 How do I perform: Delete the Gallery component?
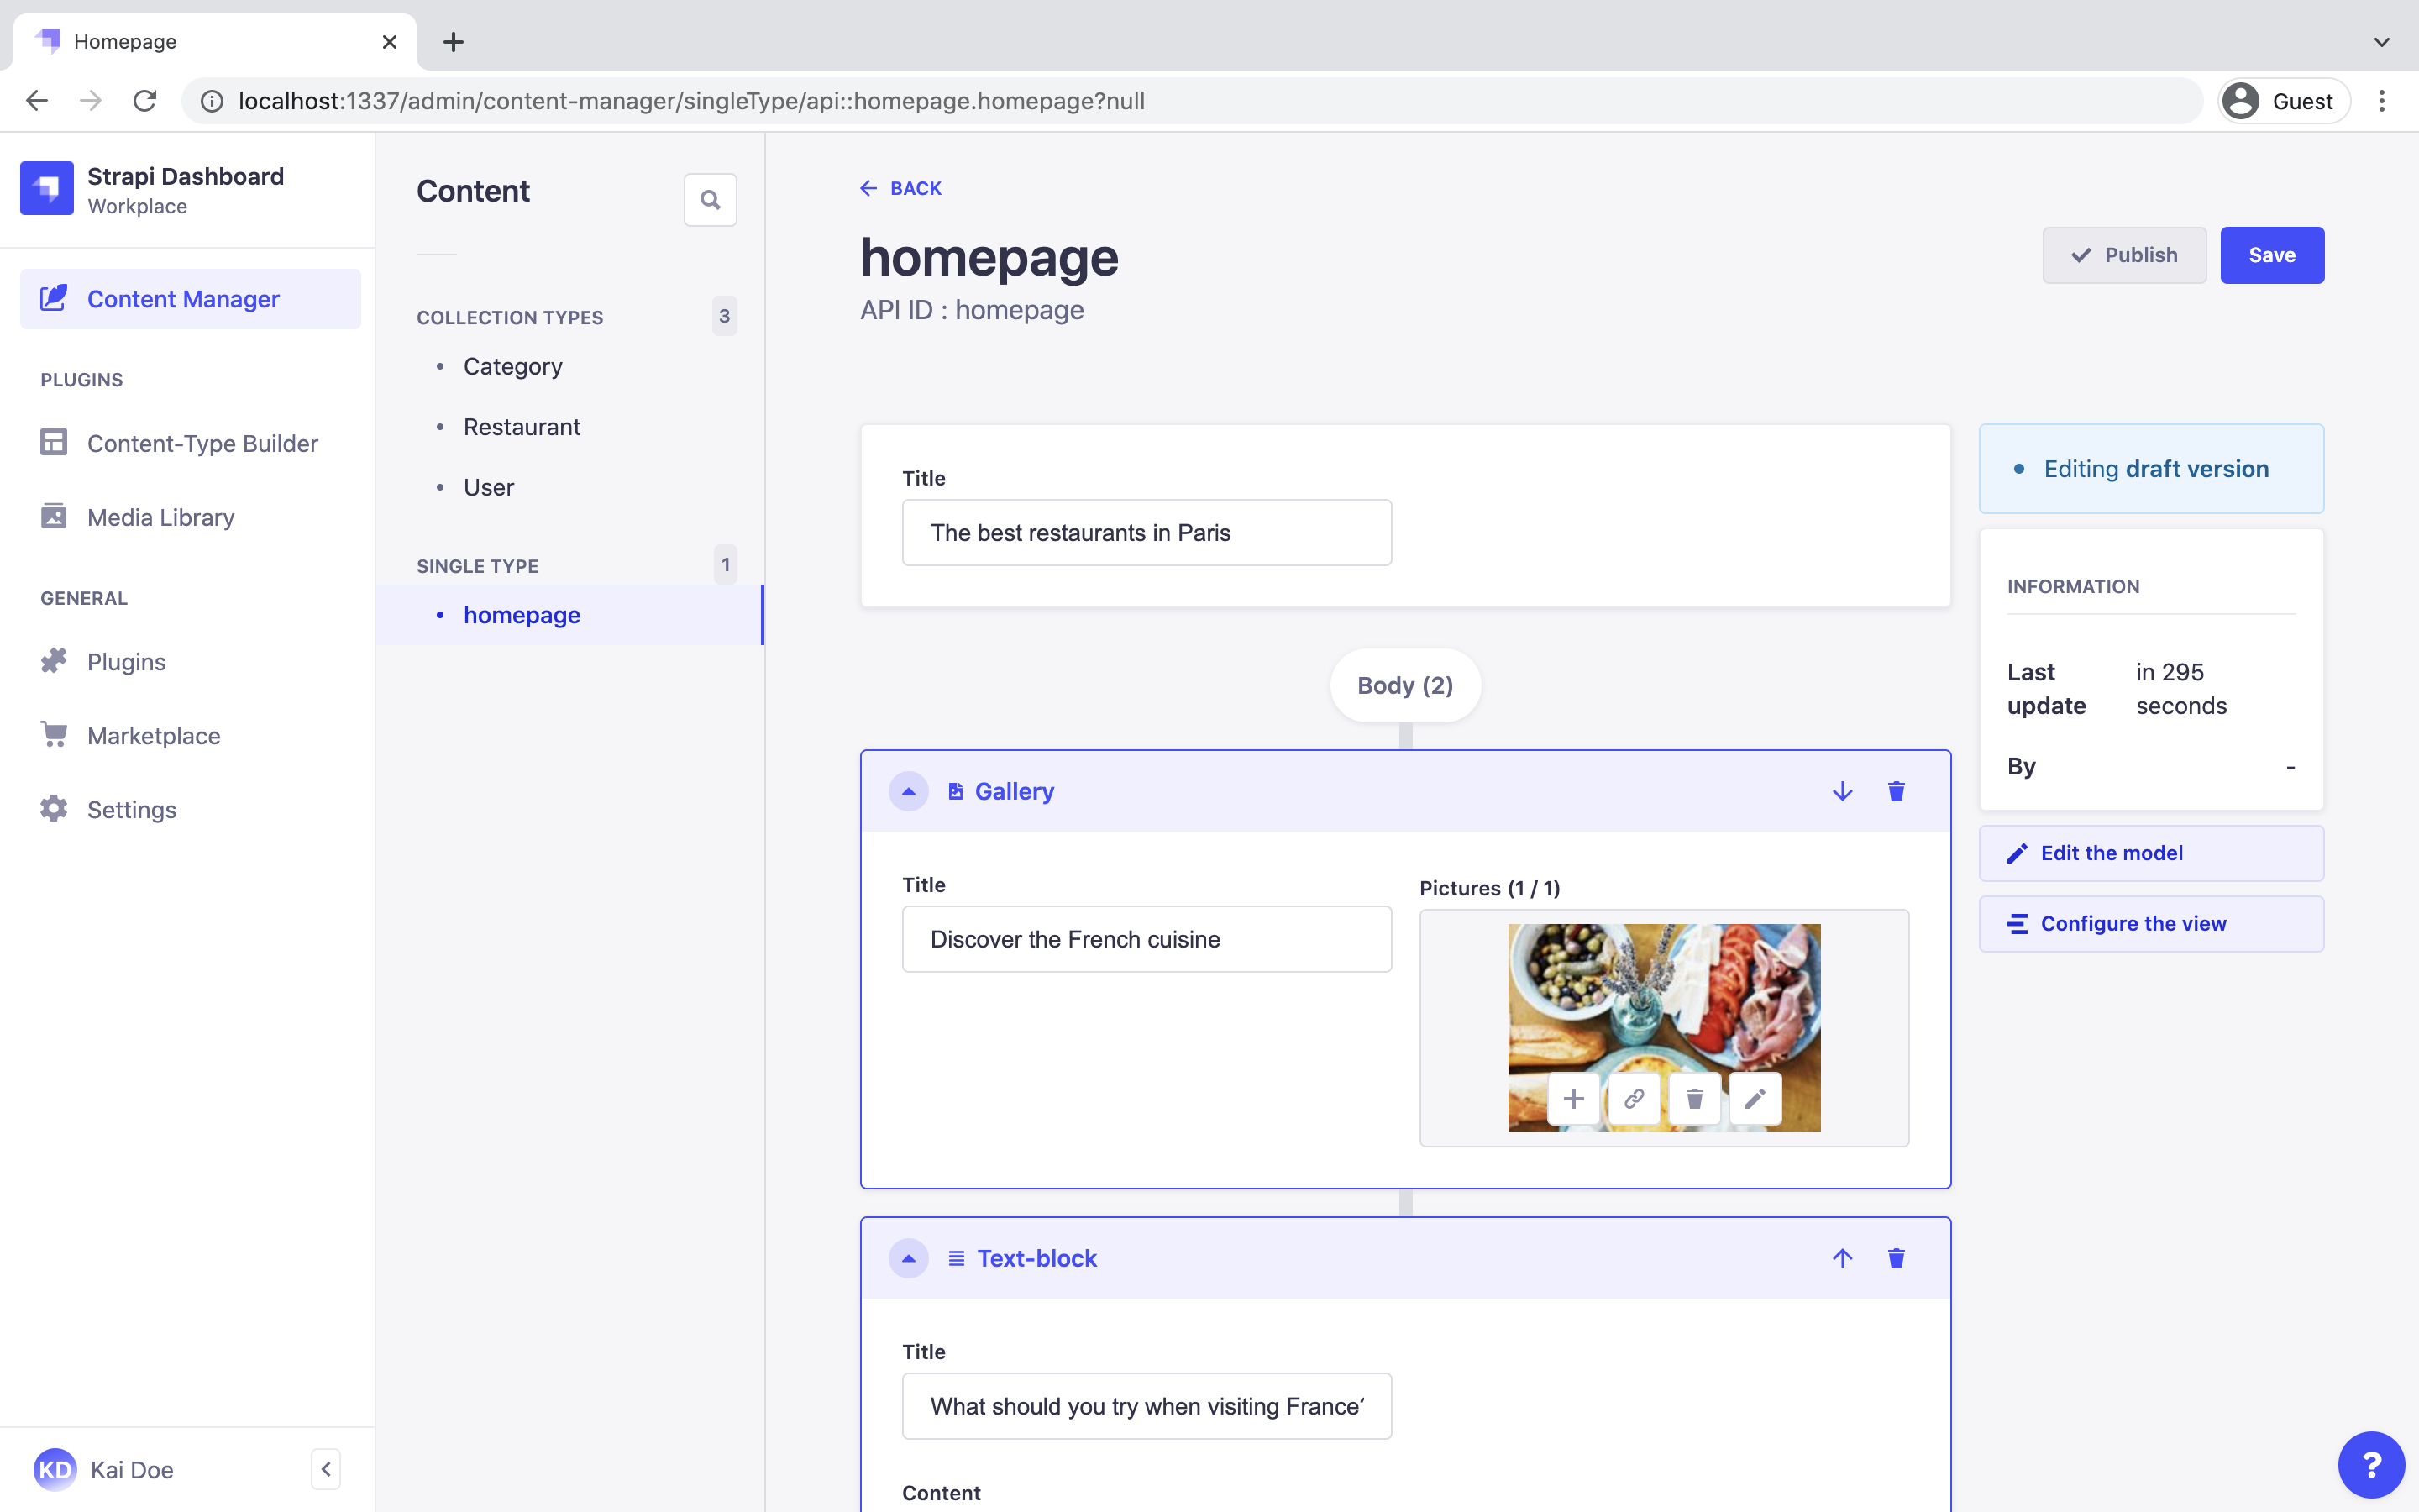coord(1895,791)
